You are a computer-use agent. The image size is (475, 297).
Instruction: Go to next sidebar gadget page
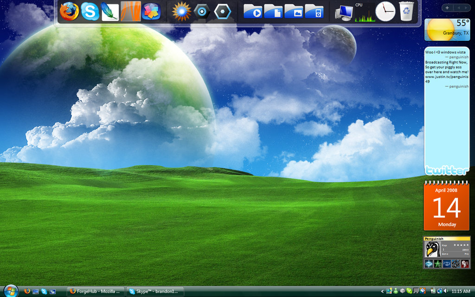(466, 8)
